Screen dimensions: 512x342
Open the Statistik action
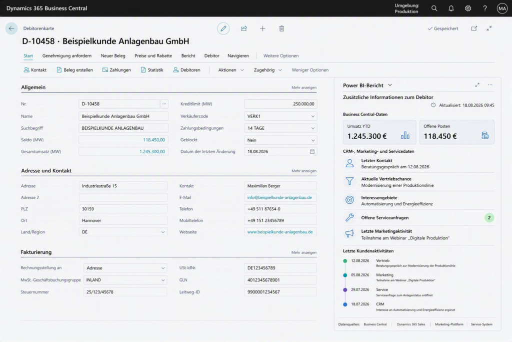pos(152,70)
